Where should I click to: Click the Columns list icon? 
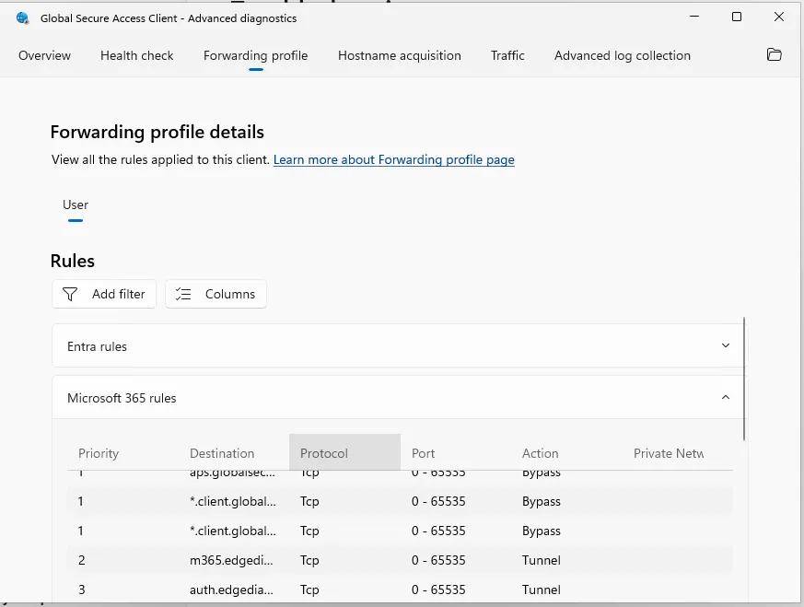tap(183, 294)
